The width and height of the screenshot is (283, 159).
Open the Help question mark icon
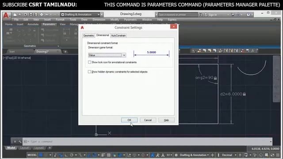[249, 15]
